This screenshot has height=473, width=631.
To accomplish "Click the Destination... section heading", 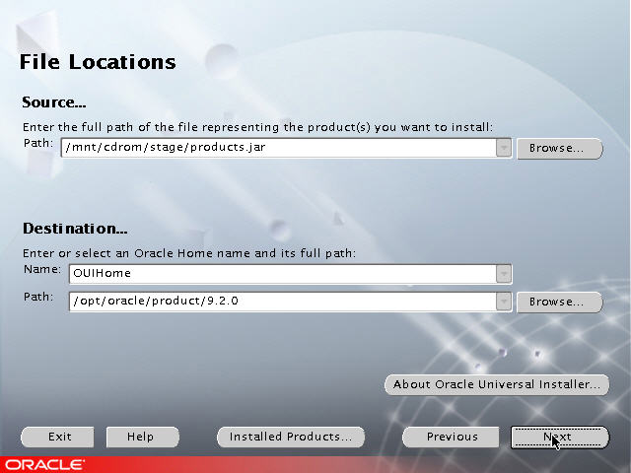I will click(x=75, y=229).
